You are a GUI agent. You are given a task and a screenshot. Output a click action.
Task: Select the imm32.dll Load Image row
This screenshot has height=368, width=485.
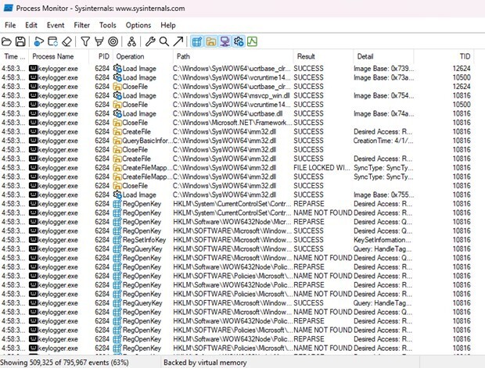click(x=236, y=195)
